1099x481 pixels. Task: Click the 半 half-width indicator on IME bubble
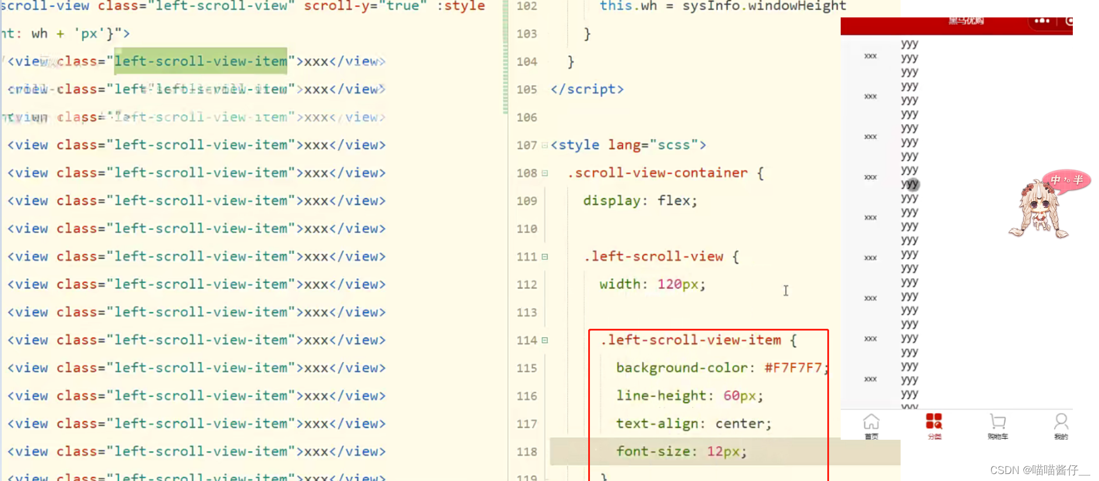(x=1078, y=180)
